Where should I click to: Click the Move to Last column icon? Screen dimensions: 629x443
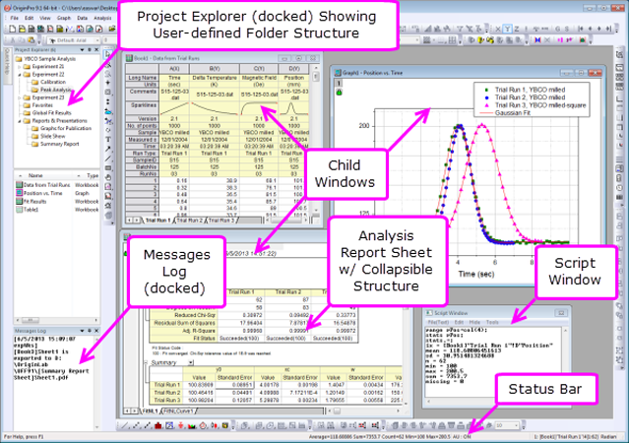[x=608, y=29]
